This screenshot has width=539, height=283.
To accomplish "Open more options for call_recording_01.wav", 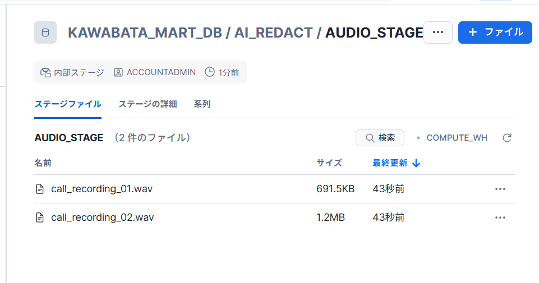I will tap(500, 189).
